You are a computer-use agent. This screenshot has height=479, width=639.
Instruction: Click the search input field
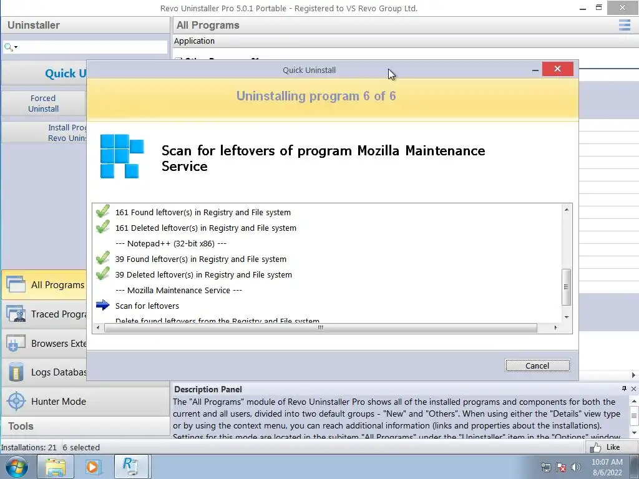92,47
